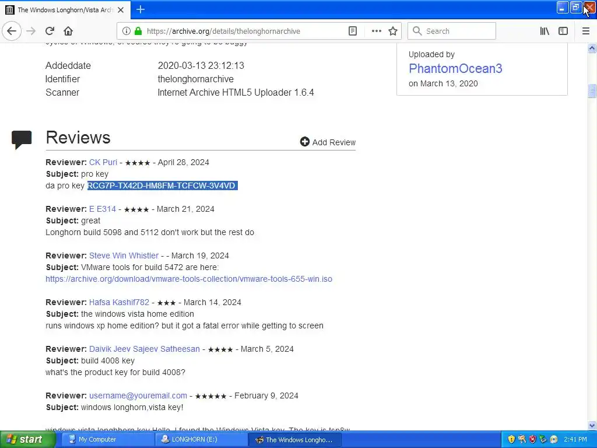The width and height of the screenshot is (597, 448).
Task: Open reviewer username@youremail.com profile
Action: click(x=138, y=396)
